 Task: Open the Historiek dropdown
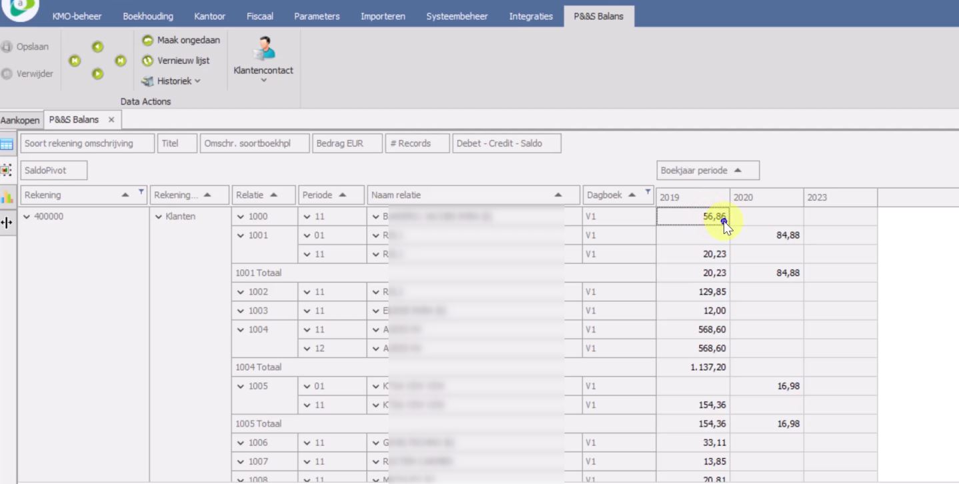pos(171,81)
